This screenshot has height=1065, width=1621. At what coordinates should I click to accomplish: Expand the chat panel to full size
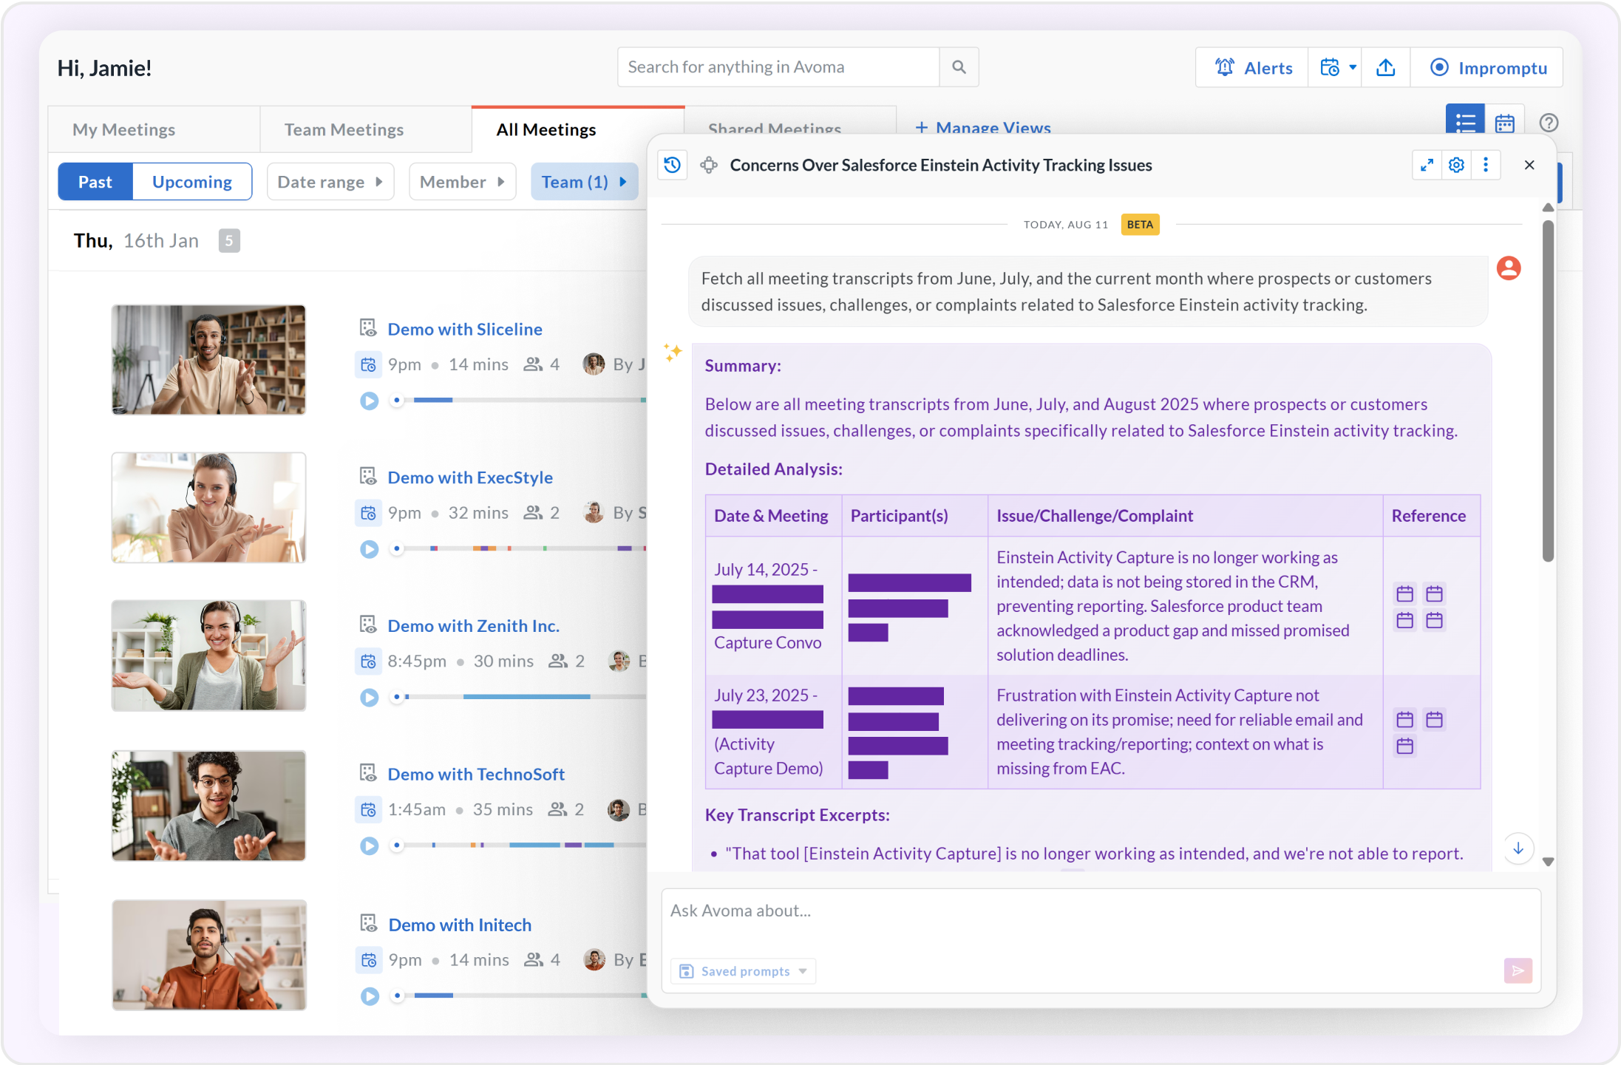click(1427, 165)
